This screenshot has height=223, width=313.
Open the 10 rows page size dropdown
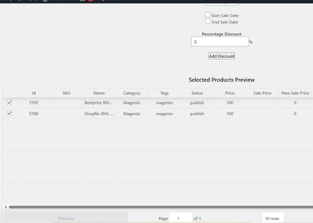coord(273,218)
